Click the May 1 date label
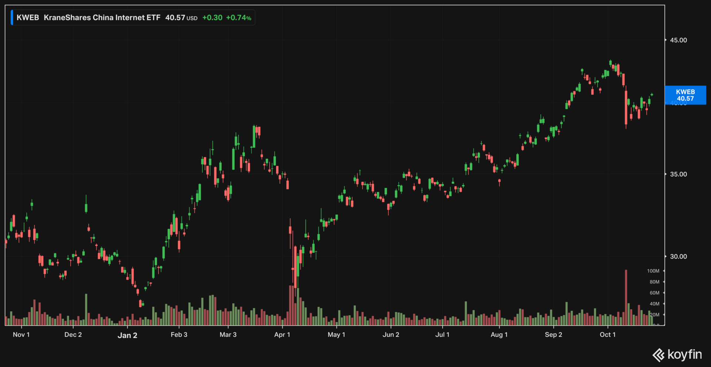The height and width of the screenshot is (367, 711). (336, 334)
